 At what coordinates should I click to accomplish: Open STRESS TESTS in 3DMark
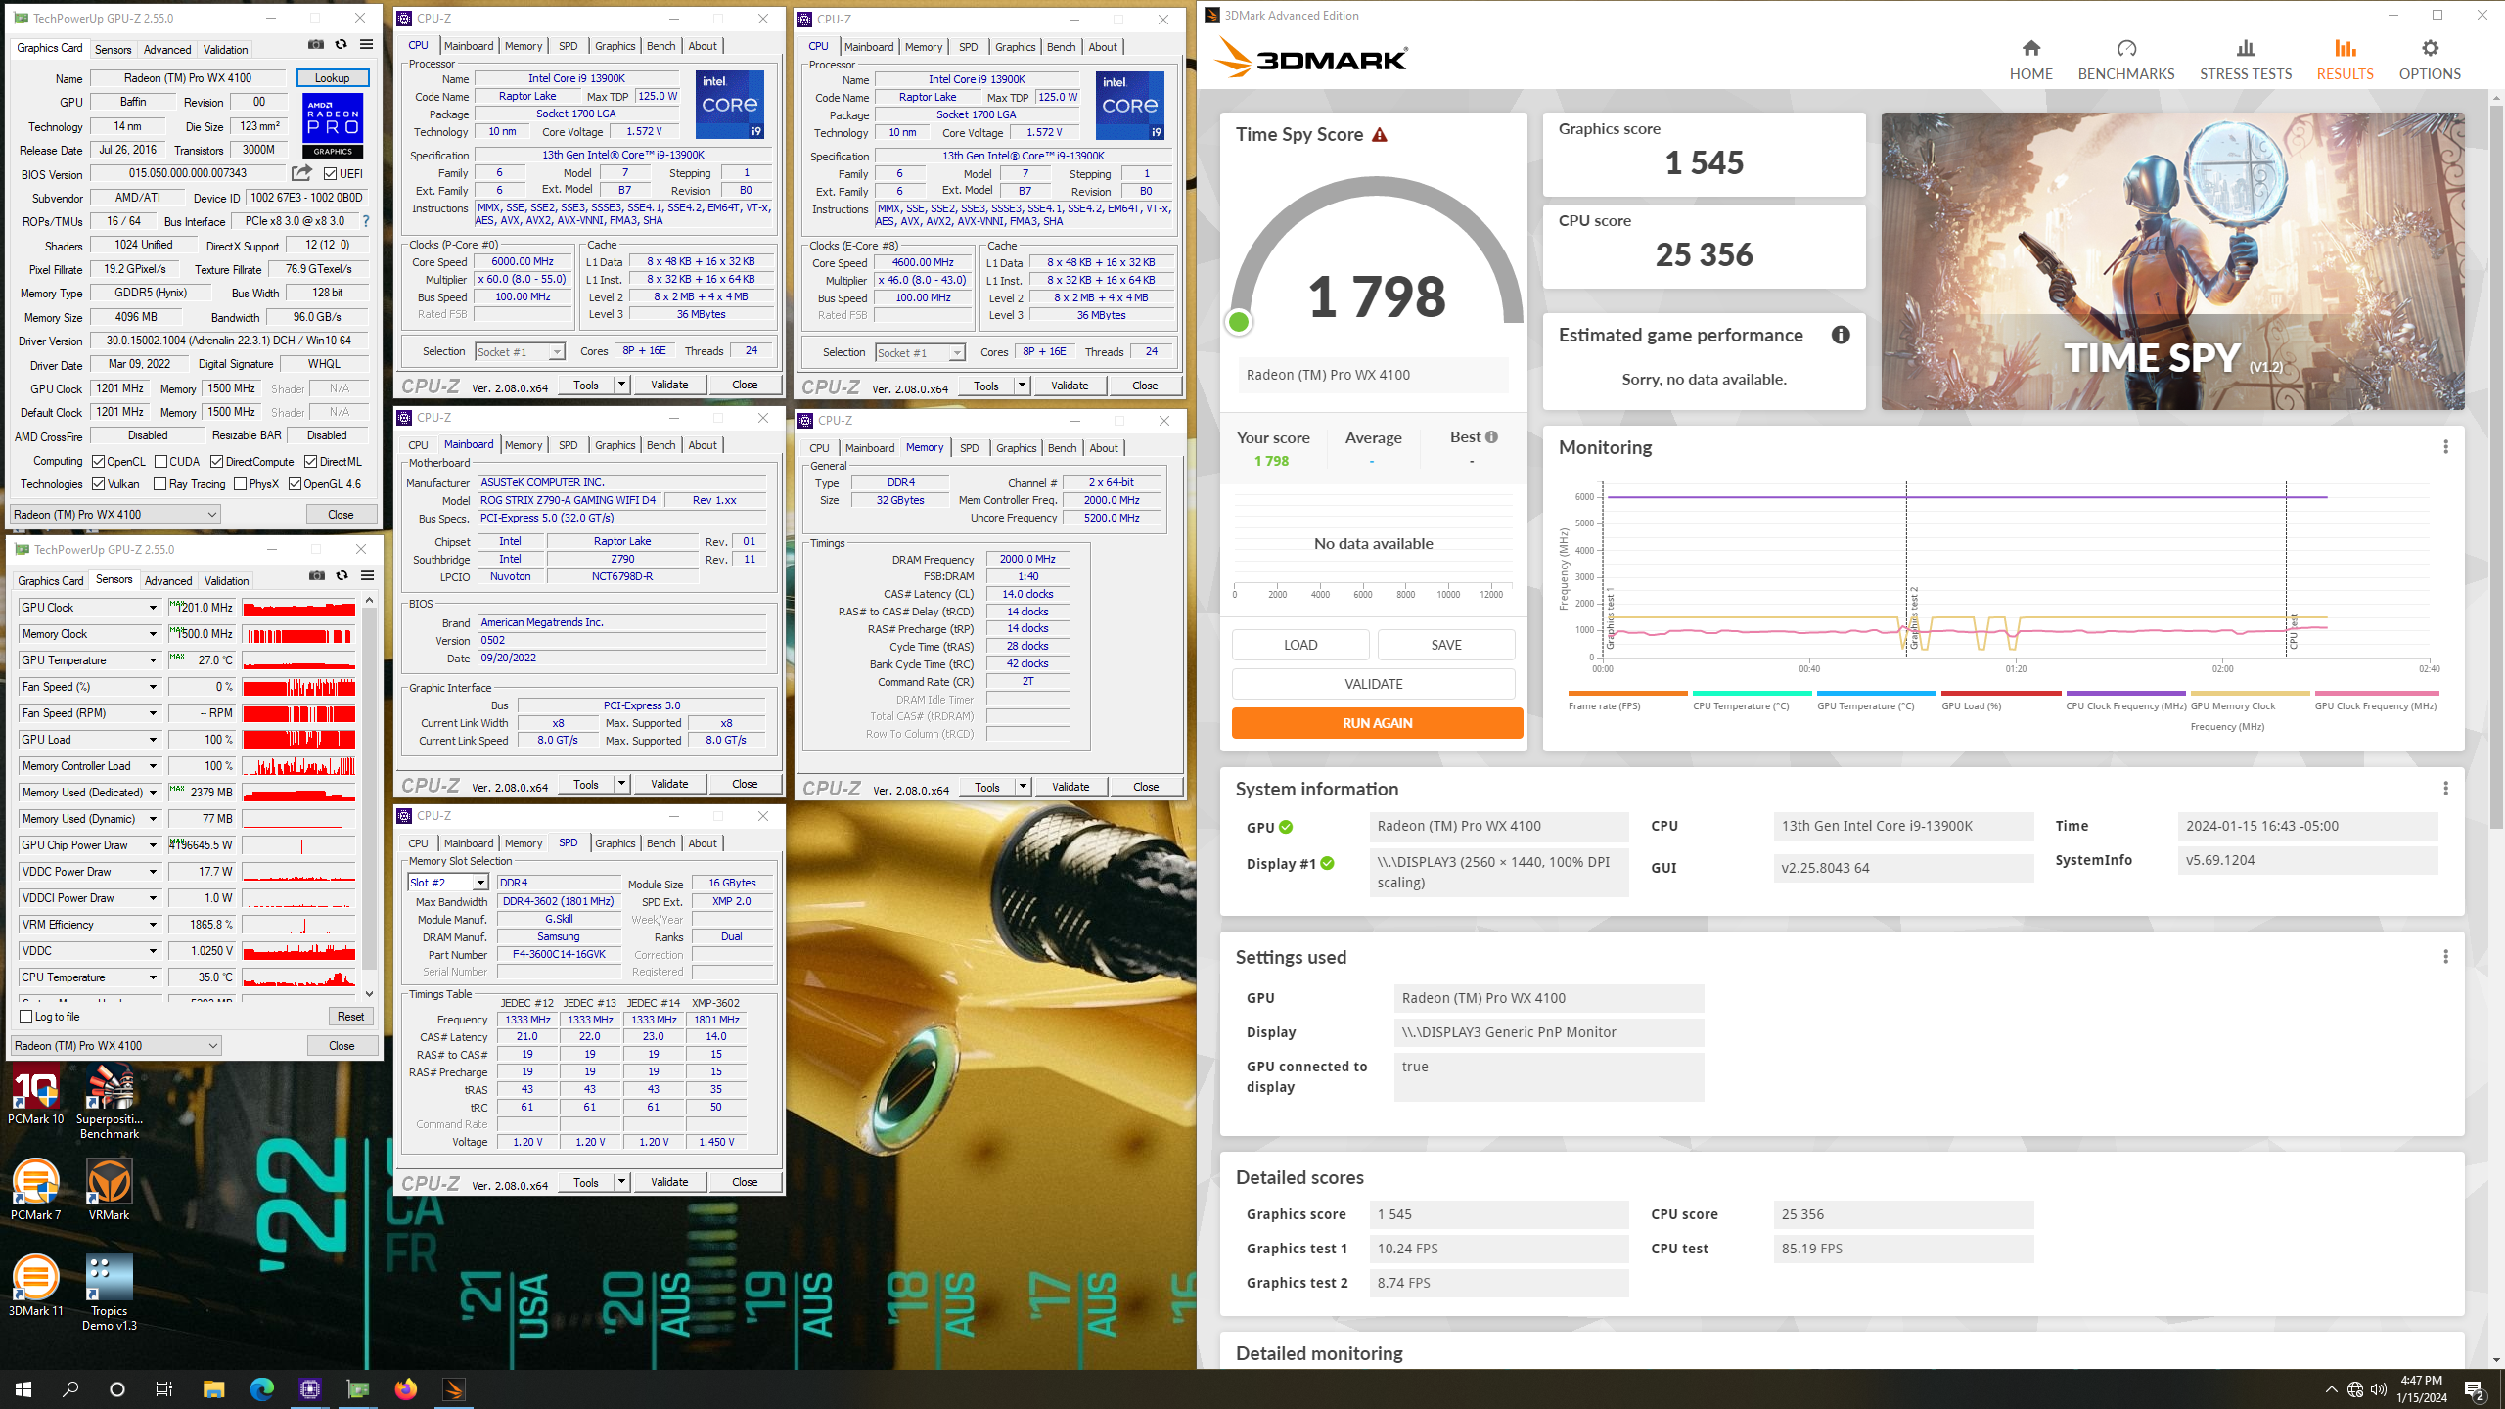[x=2245, y=60]
